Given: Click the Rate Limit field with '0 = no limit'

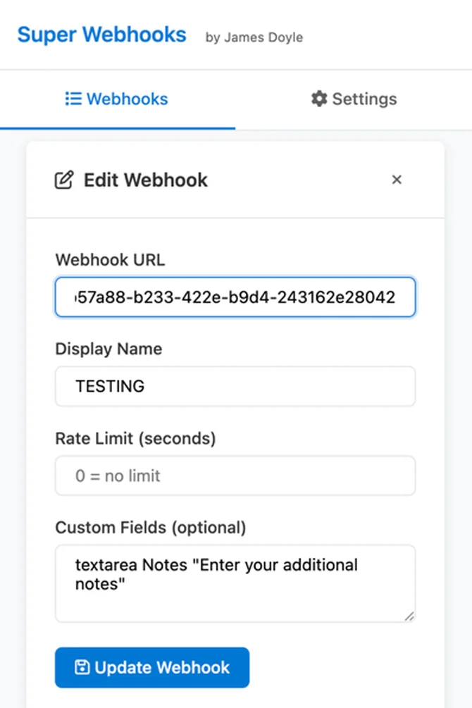Looking at the screenshot, I should 235,476.
